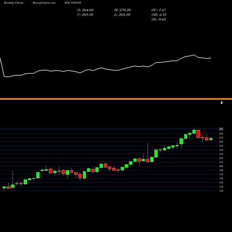Click the 200 price axis label
Screen dimensions: 232x232
tap(221, 166)
